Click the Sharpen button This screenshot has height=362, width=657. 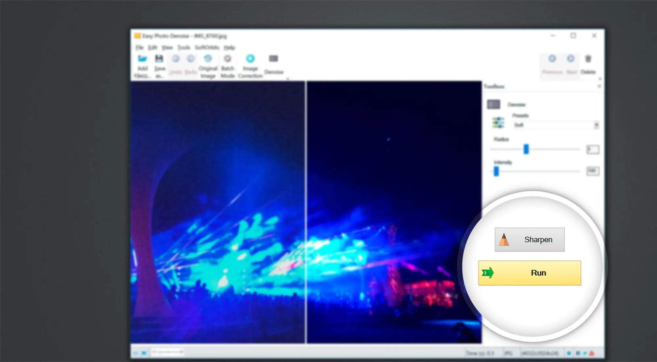pos(530,240)
